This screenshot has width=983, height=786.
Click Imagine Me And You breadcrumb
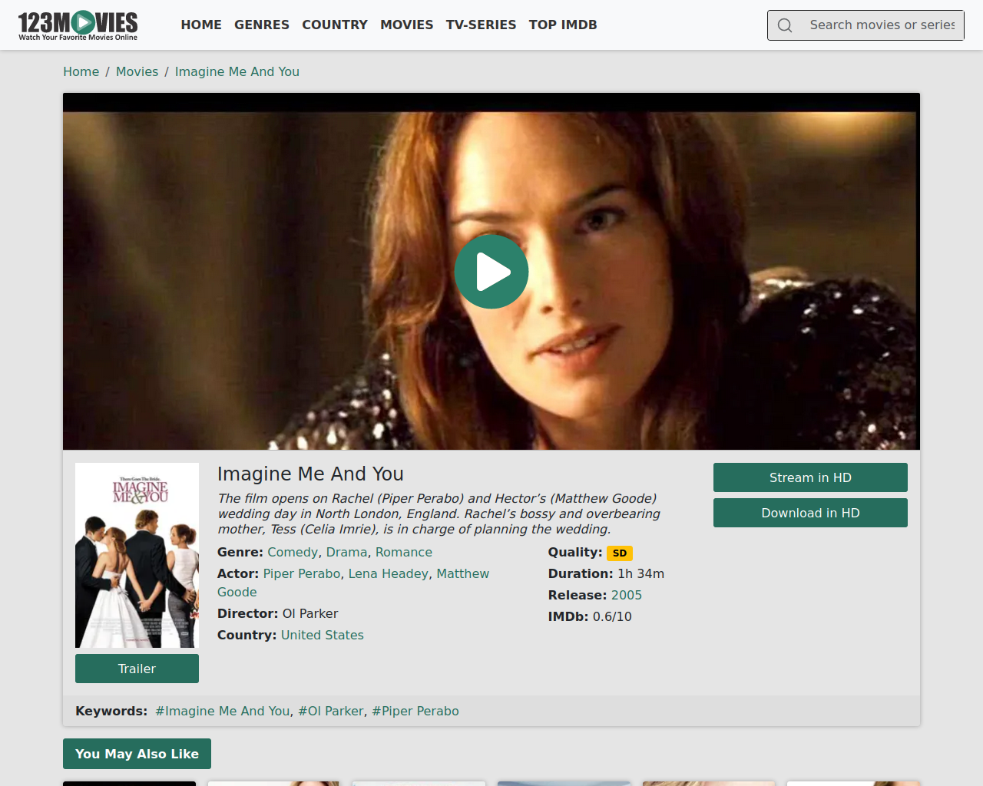coord(237,71)
